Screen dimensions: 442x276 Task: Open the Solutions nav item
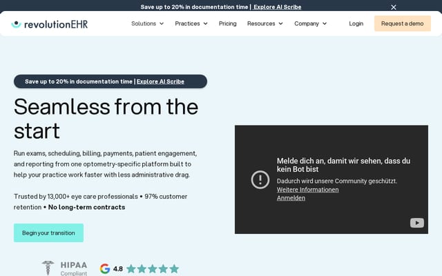tap(144, 23)
